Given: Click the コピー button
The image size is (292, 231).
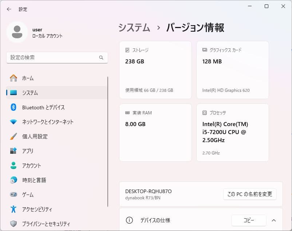Looking at the screenshot, I should pos(249,220).
